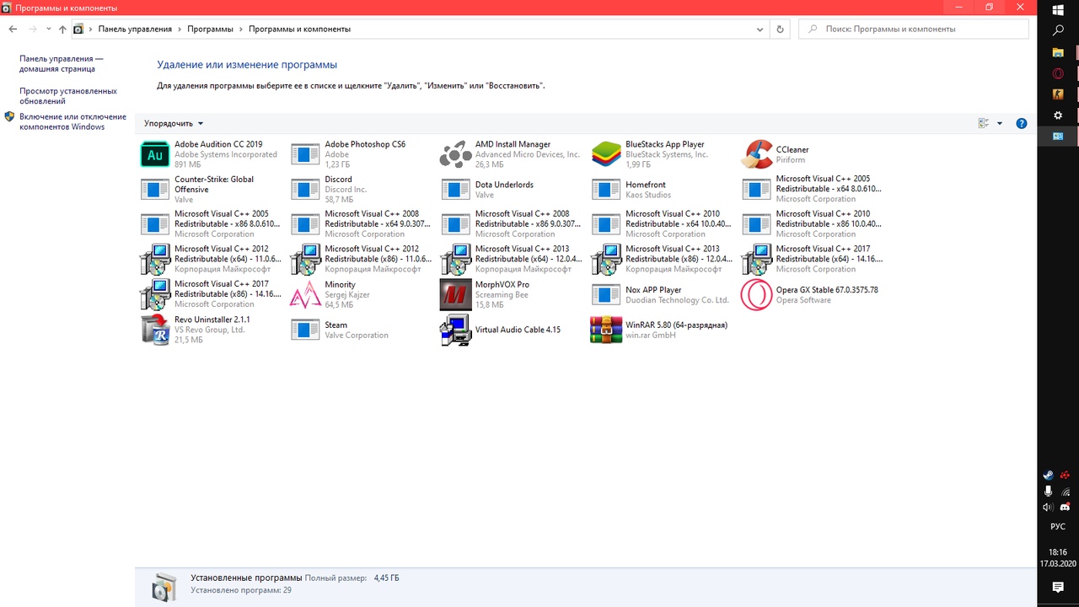Open the Упорядочить dropdown menu
The width and height of the screenshot is (1079, 607).
click(x=174, y=123)
